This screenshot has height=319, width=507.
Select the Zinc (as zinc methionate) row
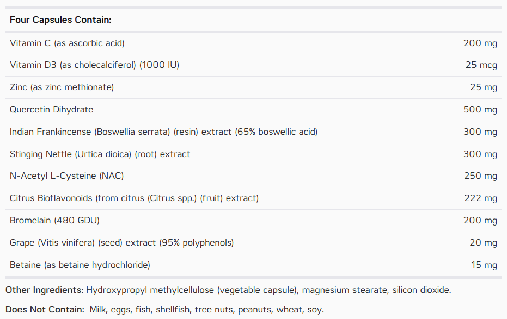tap(254, 87)
